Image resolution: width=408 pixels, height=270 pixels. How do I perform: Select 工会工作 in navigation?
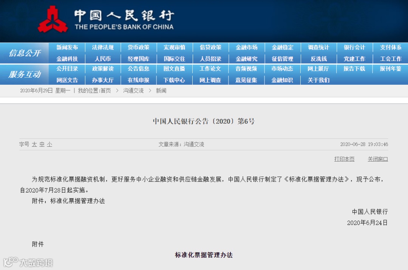click(x=391, y=59)
